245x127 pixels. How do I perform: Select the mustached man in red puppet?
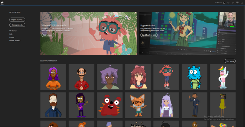click(x=81, y=77)
